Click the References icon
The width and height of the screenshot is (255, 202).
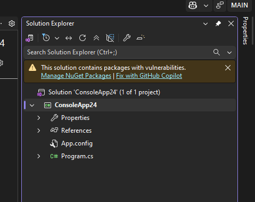(54, 130)
